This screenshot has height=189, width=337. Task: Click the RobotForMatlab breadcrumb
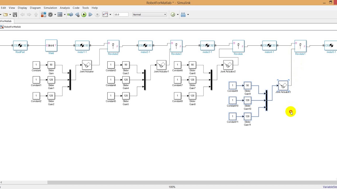pyautogui.click(x=12, y=27)
